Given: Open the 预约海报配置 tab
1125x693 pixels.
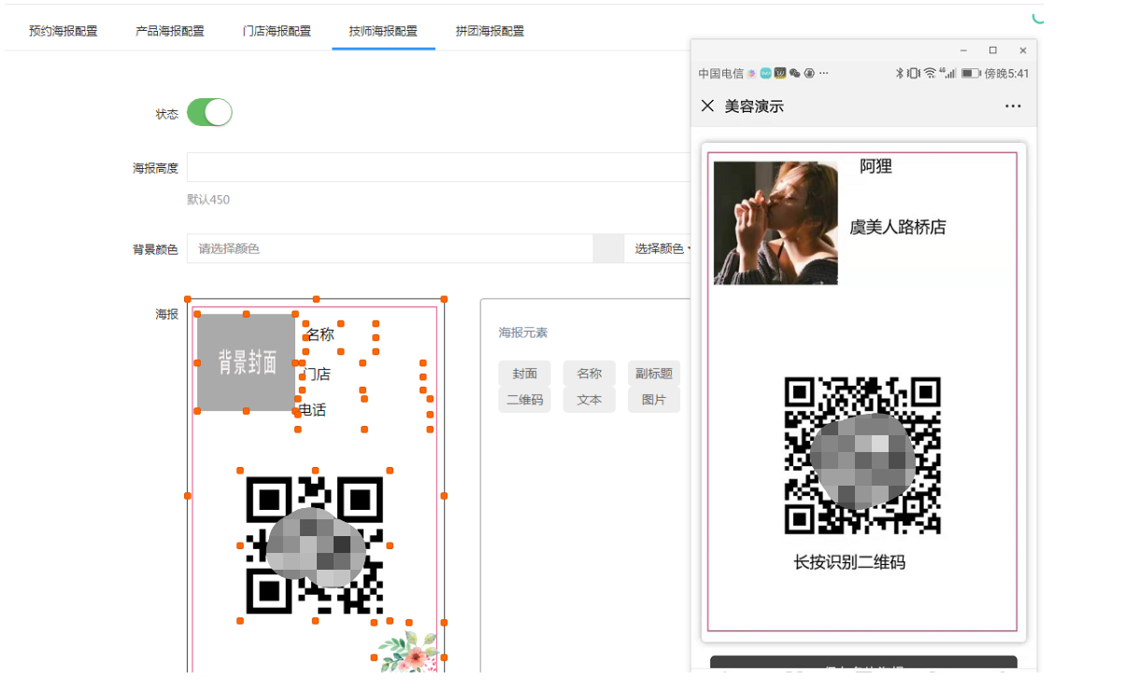Looking at the screenshot, I should click(63, 31).
